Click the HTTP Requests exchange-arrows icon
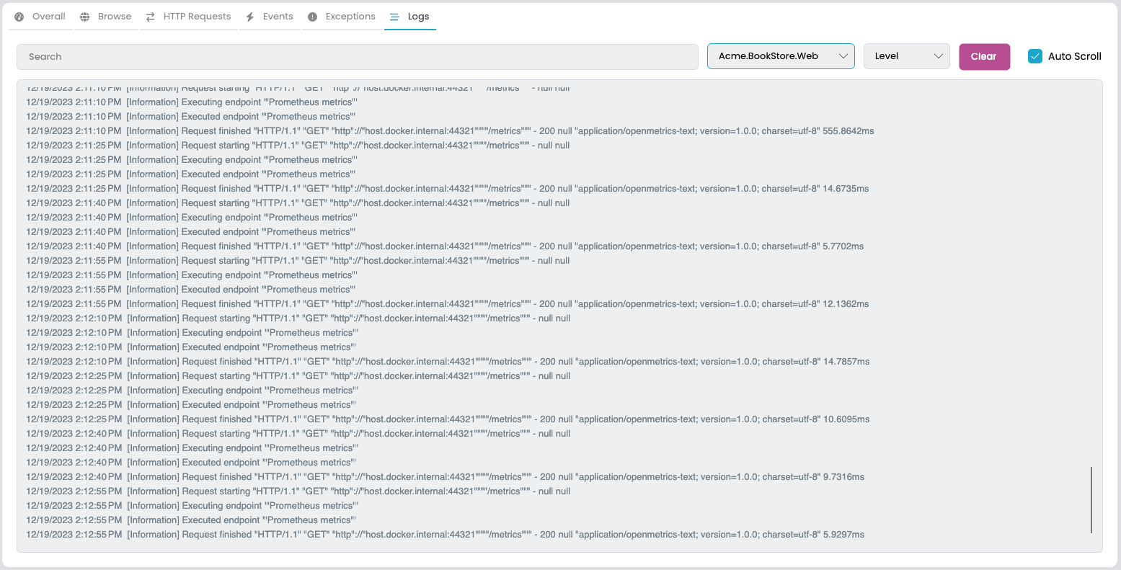Screen dimensions: 1121x570 click(x=149, y=16)
